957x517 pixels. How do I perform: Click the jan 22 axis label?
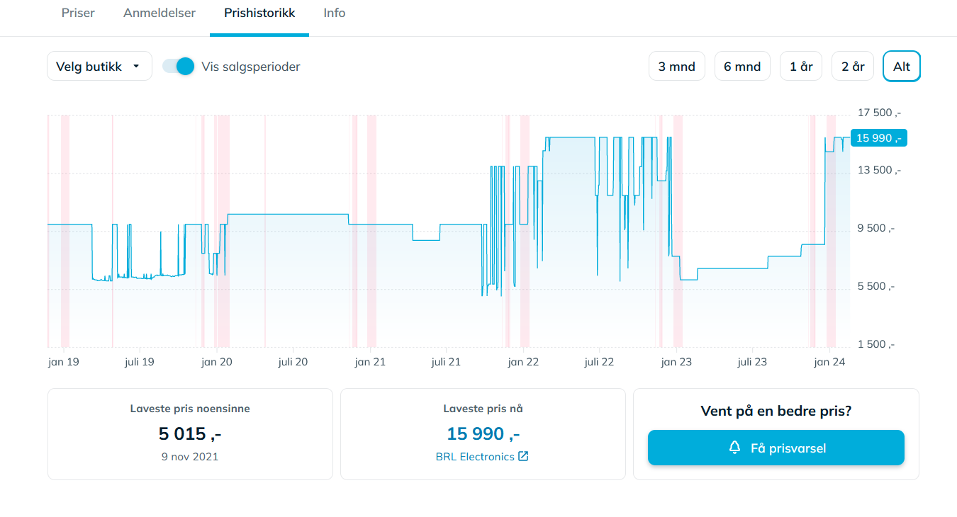[x=523, y=362]
